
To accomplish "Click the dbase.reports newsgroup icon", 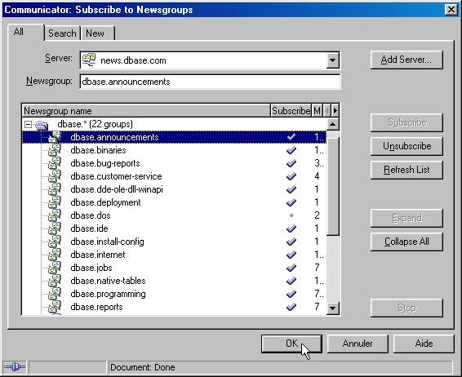I will pos(55,307).
